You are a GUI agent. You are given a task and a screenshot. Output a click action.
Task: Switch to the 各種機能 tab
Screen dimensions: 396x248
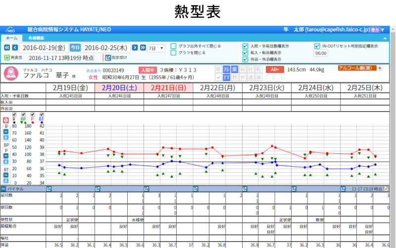(36, 38)
